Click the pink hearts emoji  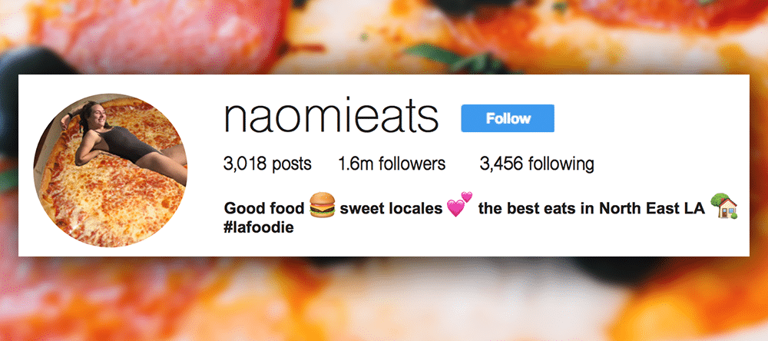point(459,205)
